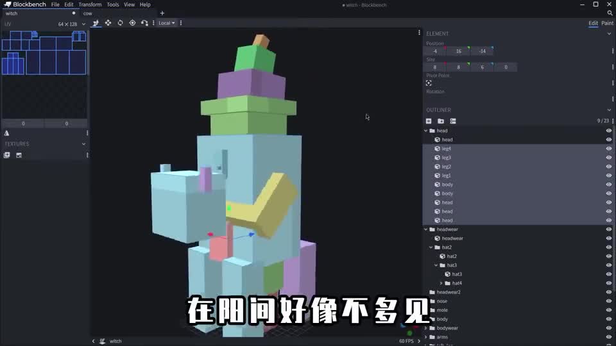Open the Local transform space dropdown

coord(167,23)
